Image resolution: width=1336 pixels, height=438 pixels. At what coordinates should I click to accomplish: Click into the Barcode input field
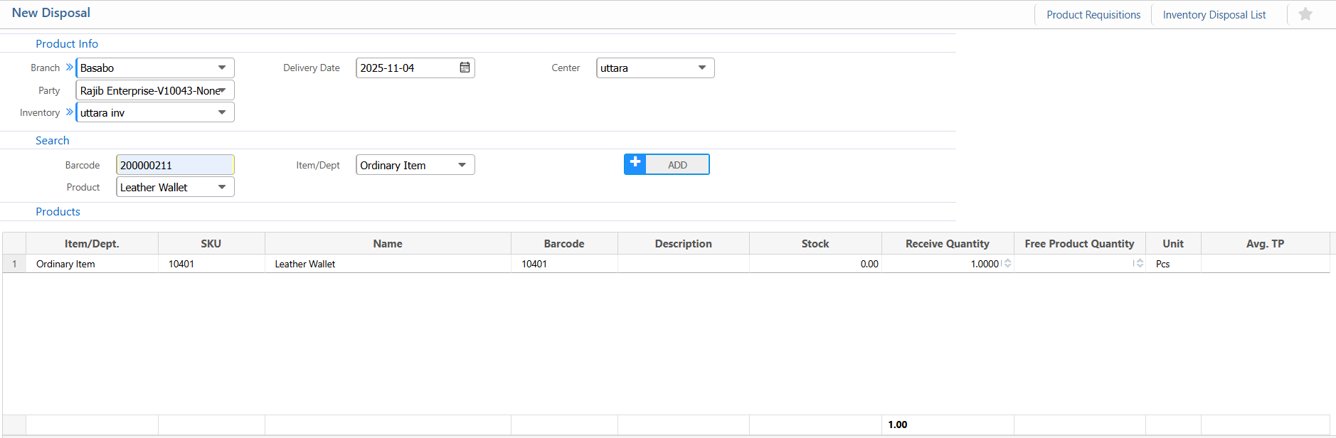pos(174,165)
